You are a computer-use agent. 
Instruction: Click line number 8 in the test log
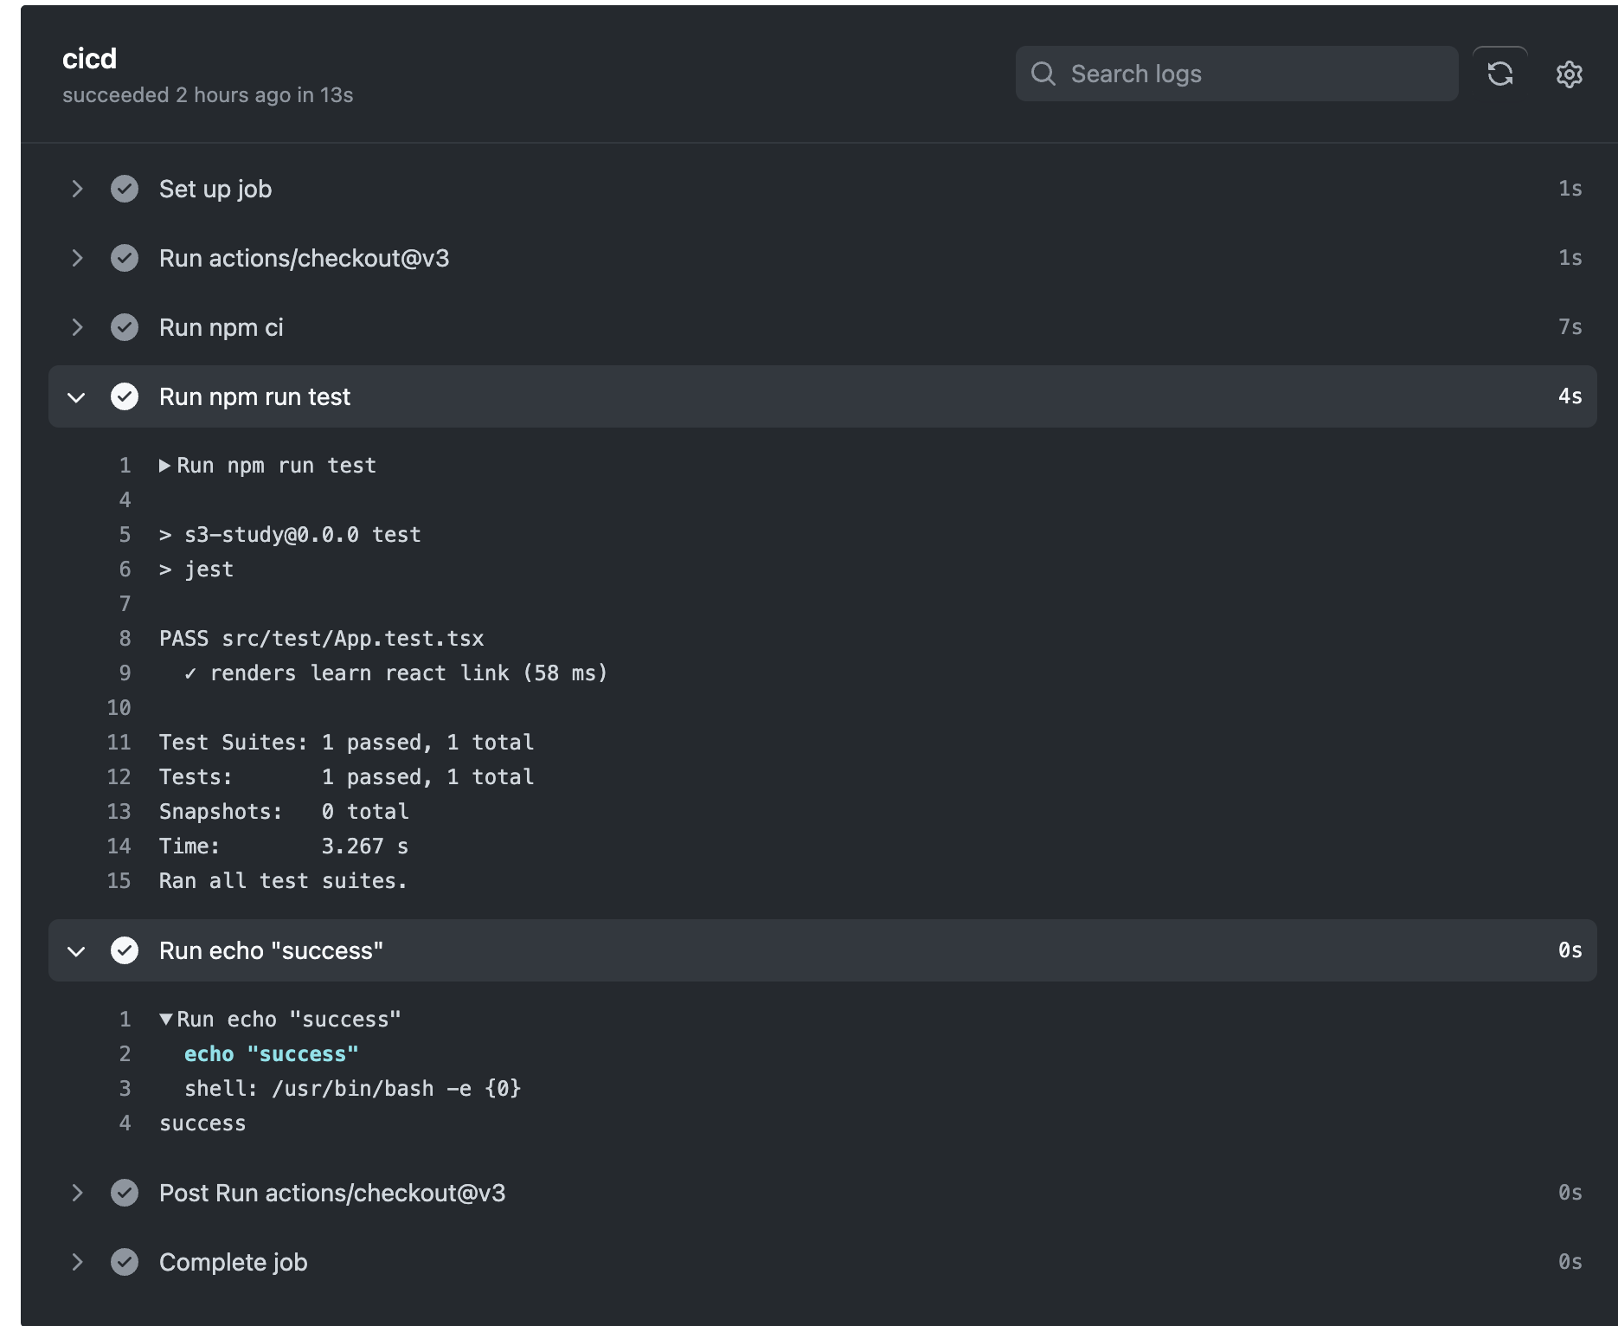click(125, 639)
